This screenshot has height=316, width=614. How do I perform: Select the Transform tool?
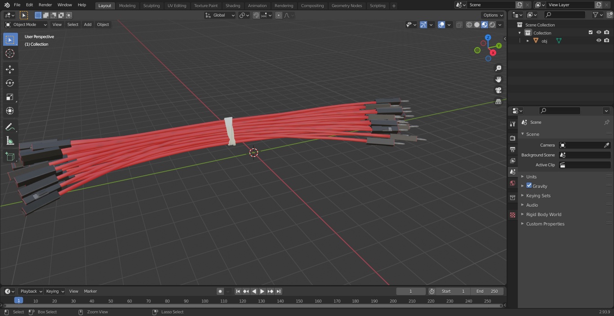[10, 111]
